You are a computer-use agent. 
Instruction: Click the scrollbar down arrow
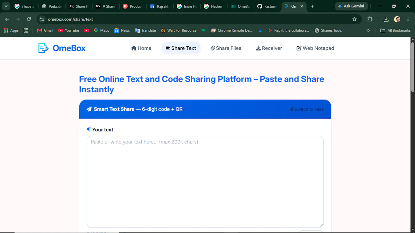pyautogui.click(x=413, y=230)
